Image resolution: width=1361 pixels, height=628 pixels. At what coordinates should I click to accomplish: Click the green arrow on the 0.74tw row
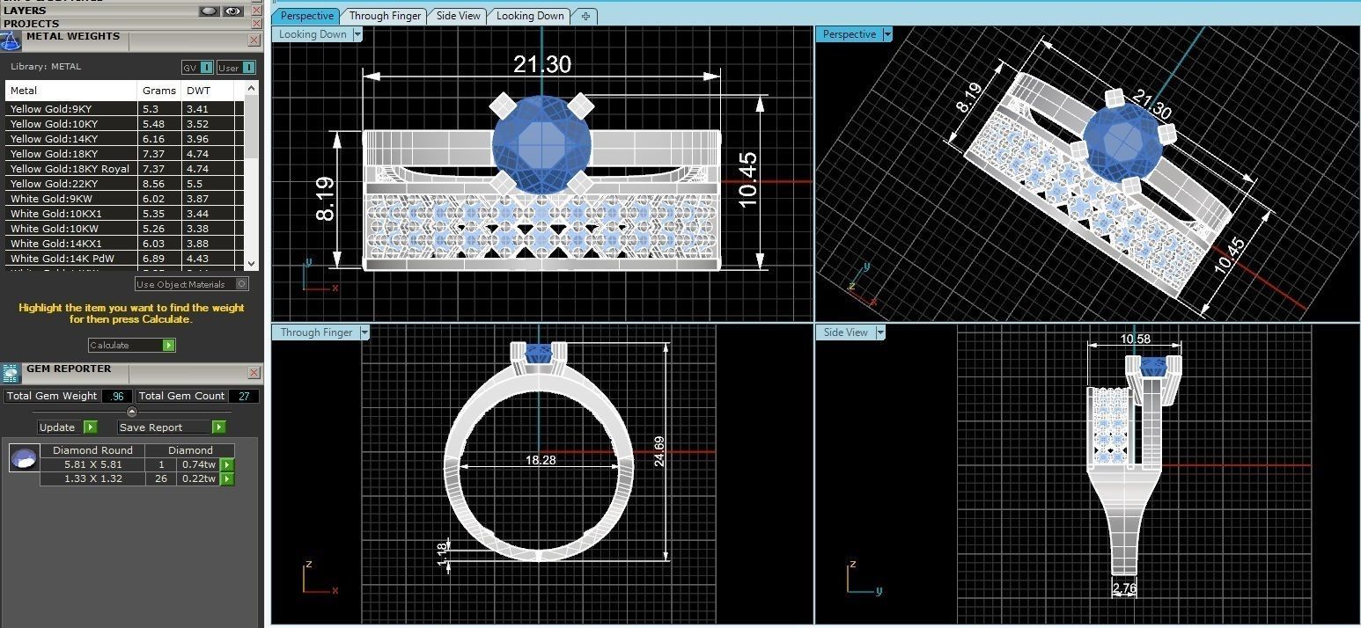(x=227, y=464)
